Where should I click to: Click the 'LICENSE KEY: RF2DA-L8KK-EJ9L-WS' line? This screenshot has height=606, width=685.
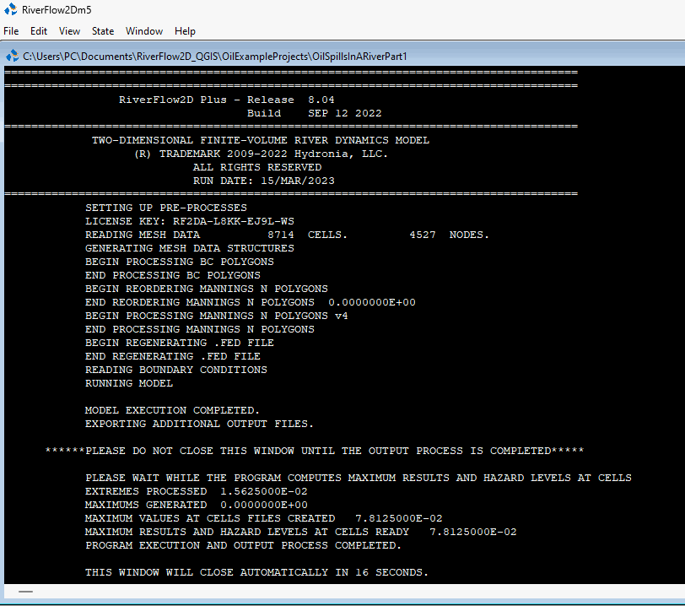(x=190, y=221)
